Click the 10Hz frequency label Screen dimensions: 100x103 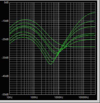[10, 97]
